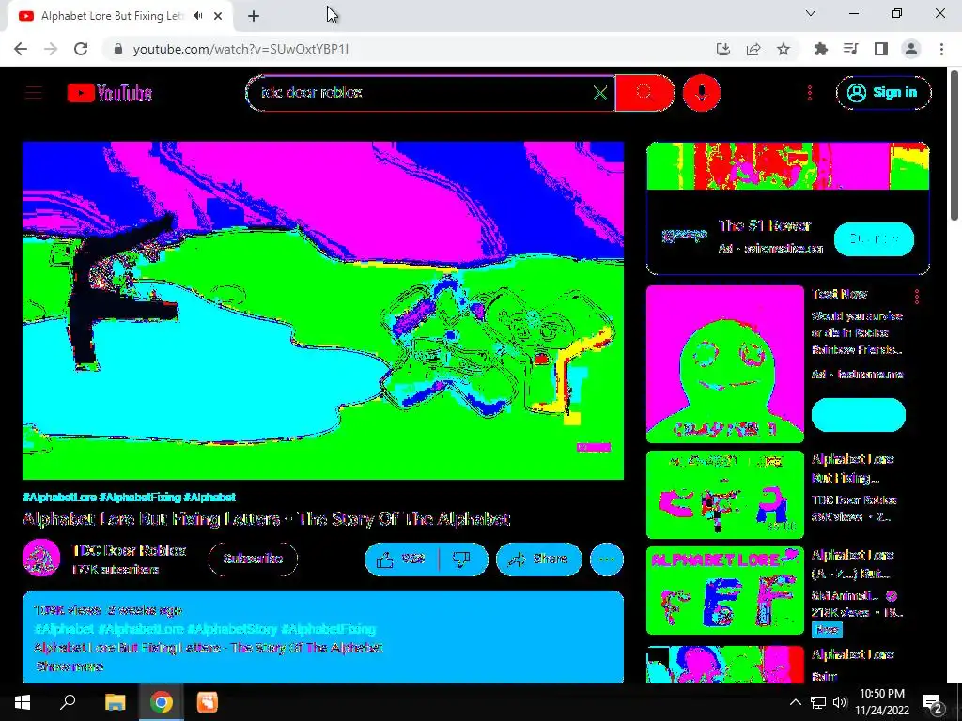Click the top banner ad image
Viewport: 962px width, 721px height.
[x=788, y=165]
